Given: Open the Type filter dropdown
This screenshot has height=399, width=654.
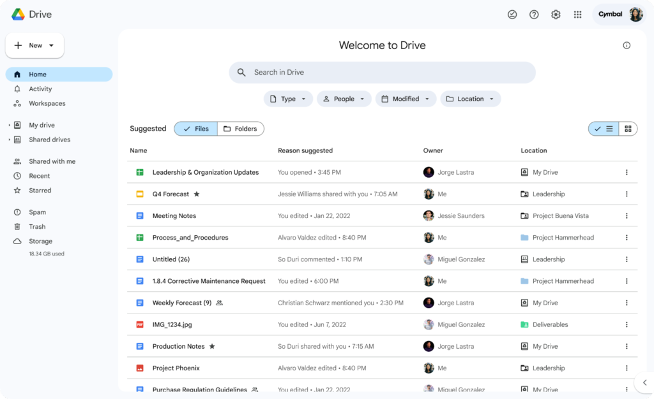Looking at the screenshot, I should click(288, 99).
